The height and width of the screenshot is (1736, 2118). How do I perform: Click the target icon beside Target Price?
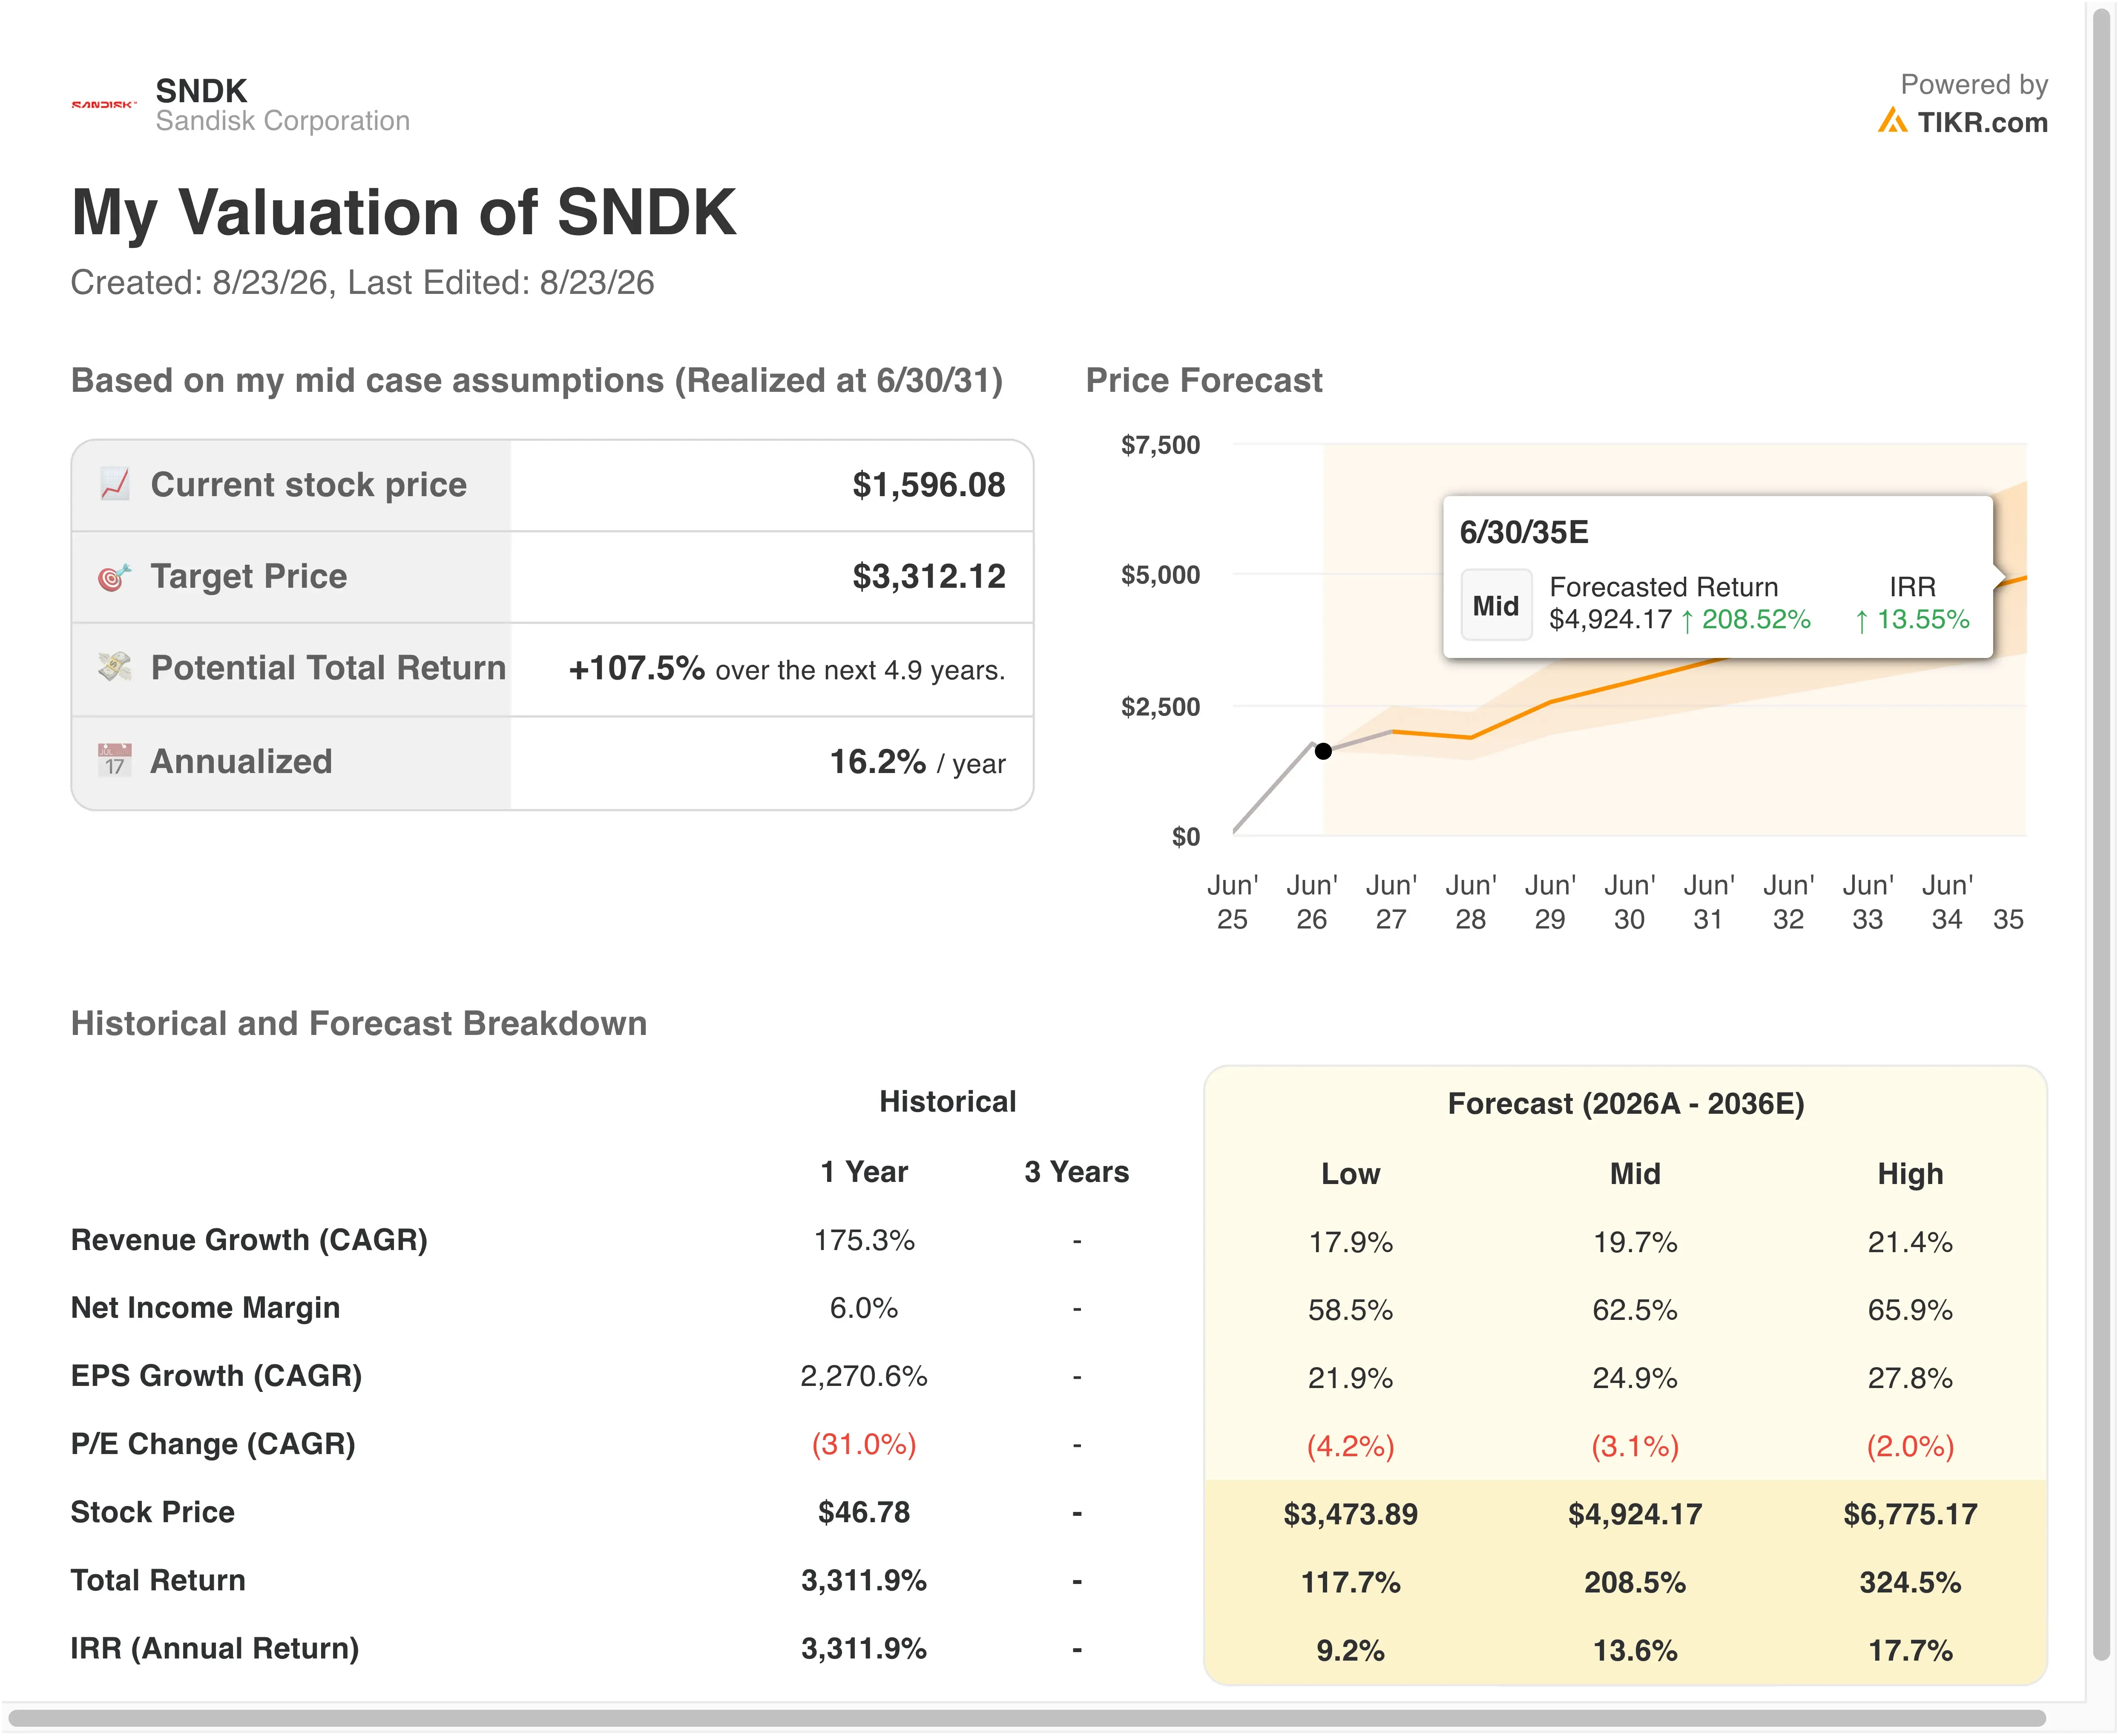[115, 577]
